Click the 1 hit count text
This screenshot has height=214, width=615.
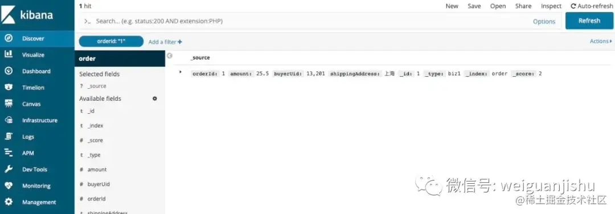point(85,6)
